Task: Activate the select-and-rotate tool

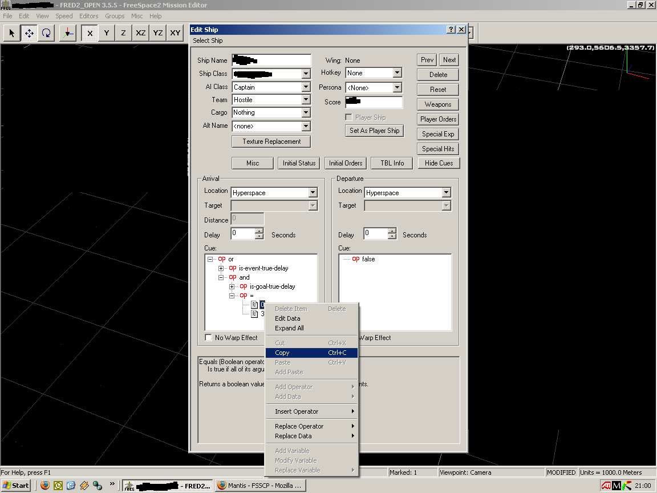Action: tap(46, 33)
